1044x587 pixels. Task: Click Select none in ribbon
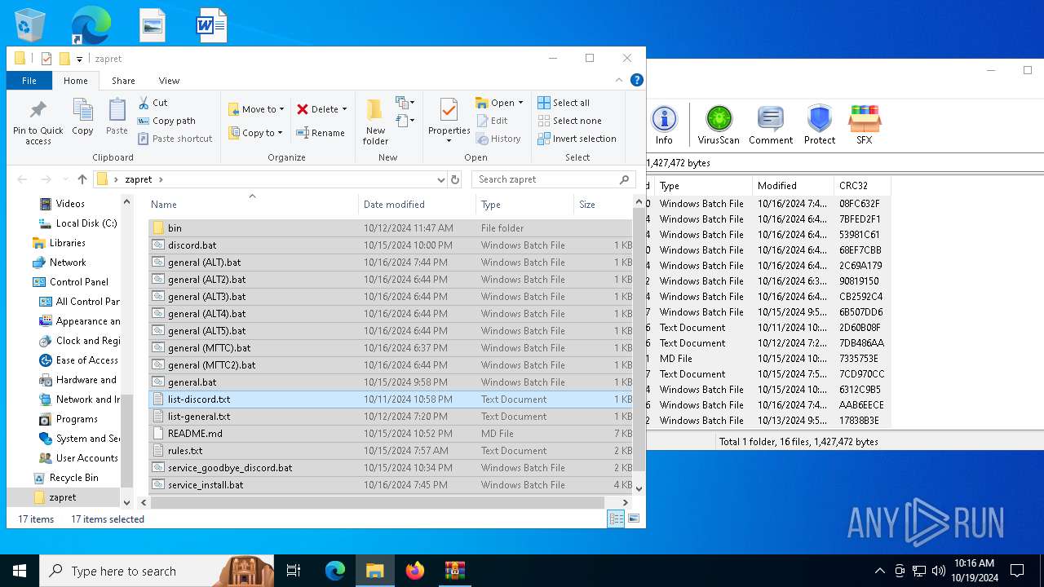(x=569, y=121)
